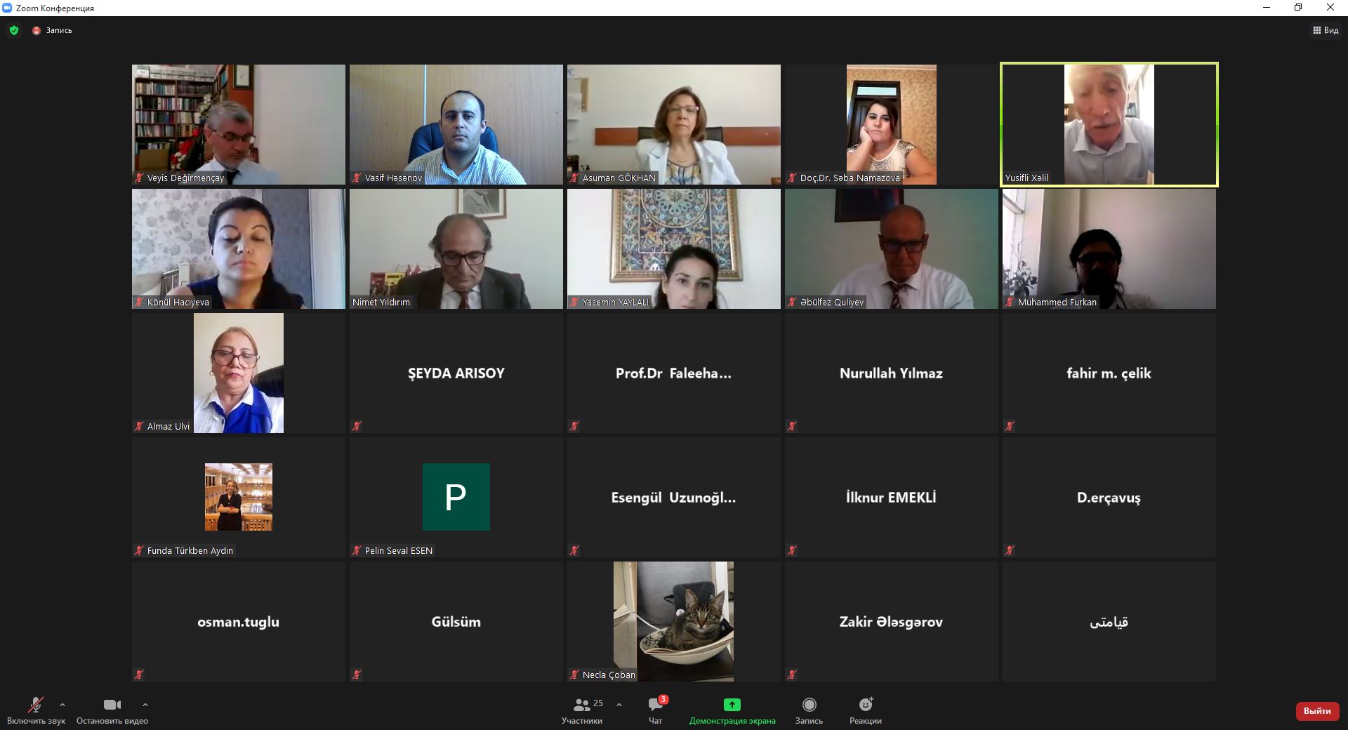Start screen sharing with green arrow icon
Viewport: 1348px width, 730px height.
pos(732,705)
